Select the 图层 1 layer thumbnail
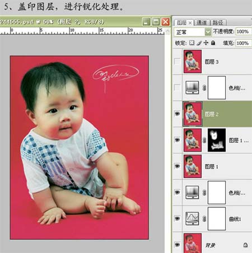The width and height of the screenshot is (252, 253). (x=193, y=166)
